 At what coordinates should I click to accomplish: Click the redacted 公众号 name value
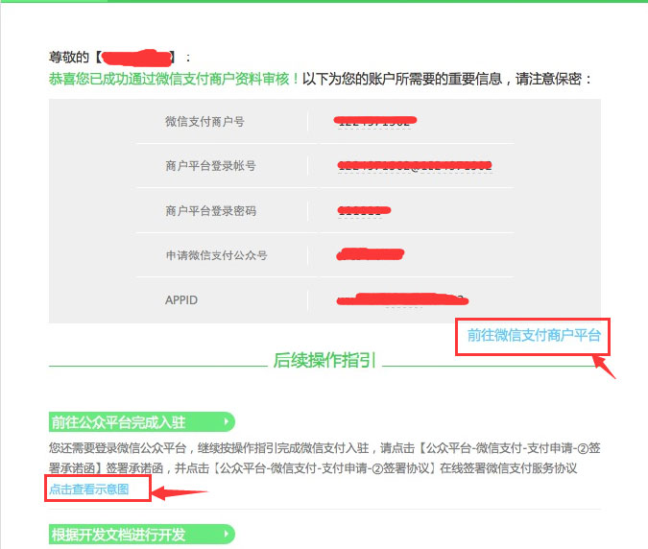(x=371, y=254)
